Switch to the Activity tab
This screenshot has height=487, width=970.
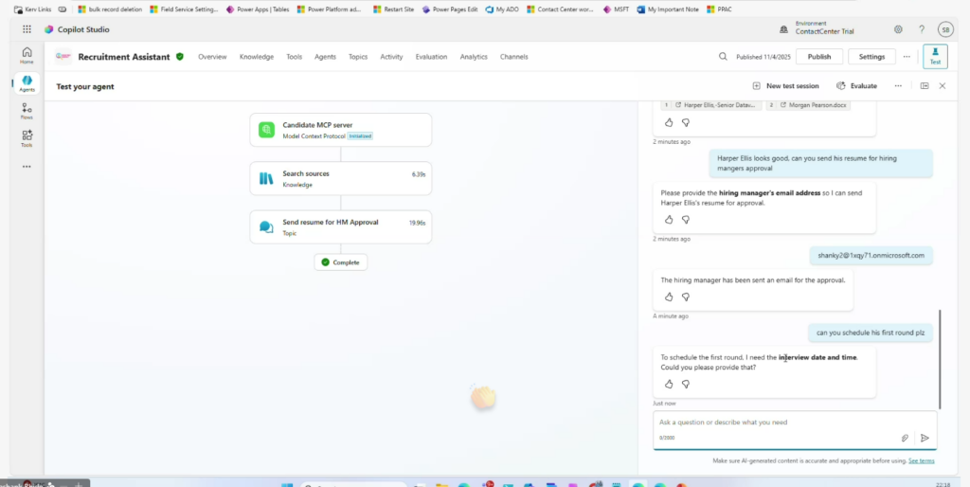pos(391,56)
